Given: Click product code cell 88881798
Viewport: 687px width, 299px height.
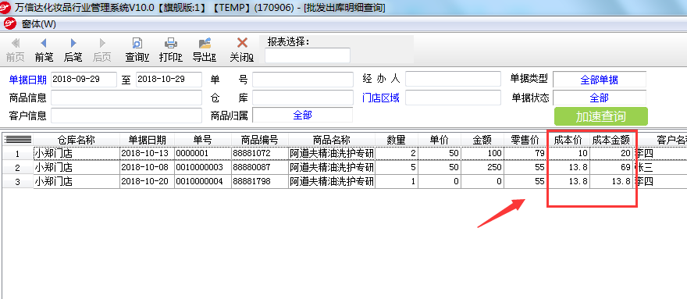Looking at the screenshot, I should coord(260,181).
